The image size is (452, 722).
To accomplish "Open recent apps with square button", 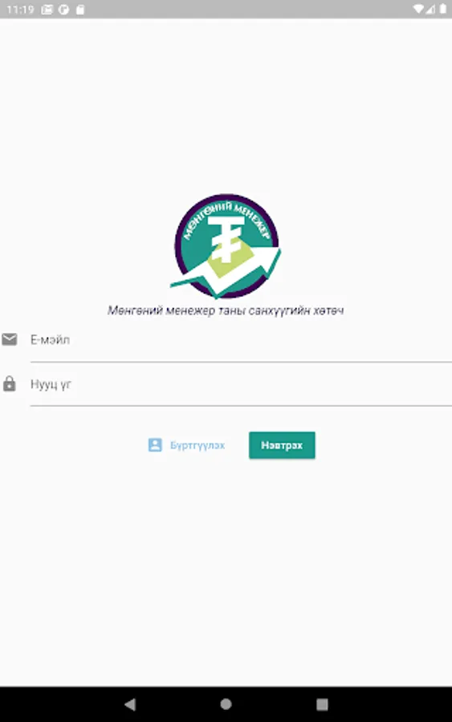I will click(x=322, y=704).
